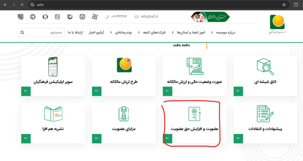Open آرشیو اخبار menu item
Viewport: 303px width, 161px height.
(96, 32)
